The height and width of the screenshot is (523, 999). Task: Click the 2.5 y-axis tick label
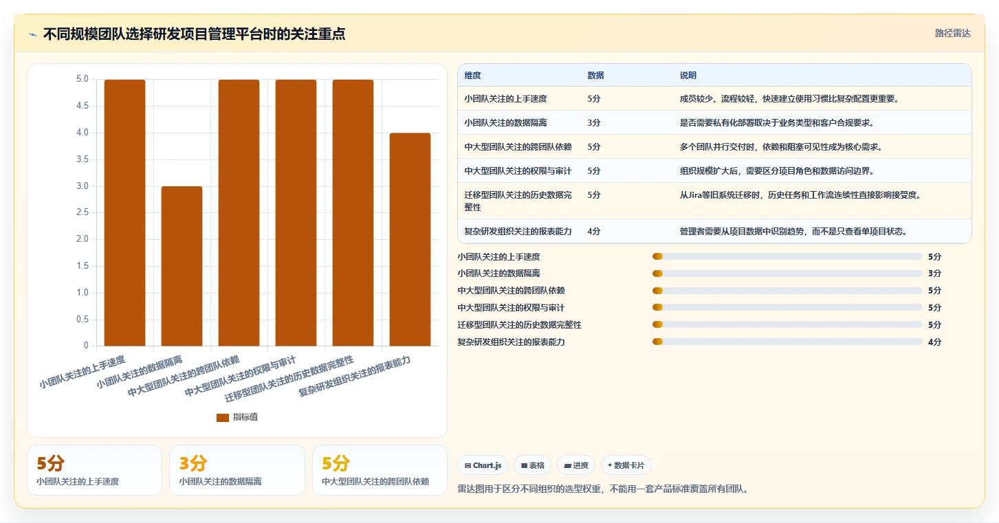pos(83,212)
